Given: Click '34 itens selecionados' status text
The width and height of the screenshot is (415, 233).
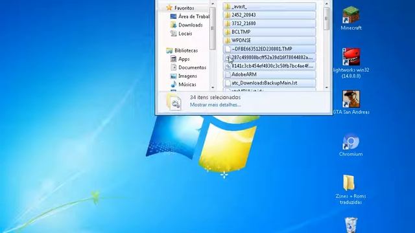Looking at the screenshot, I should [x=215, y=97].
